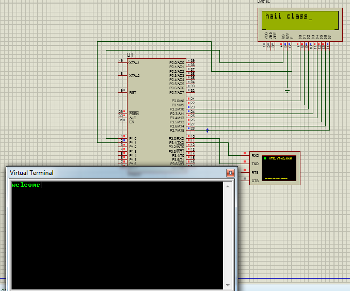Click the EA pin label
The width and height of the screenshot is (350, 291).
pyautogui.click(x=132, y=122)
